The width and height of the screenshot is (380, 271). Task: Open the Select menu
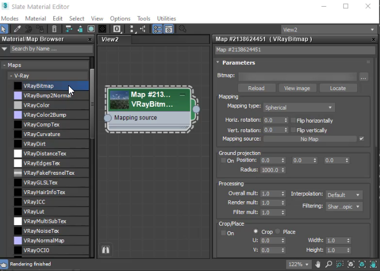tap(77, 18)
